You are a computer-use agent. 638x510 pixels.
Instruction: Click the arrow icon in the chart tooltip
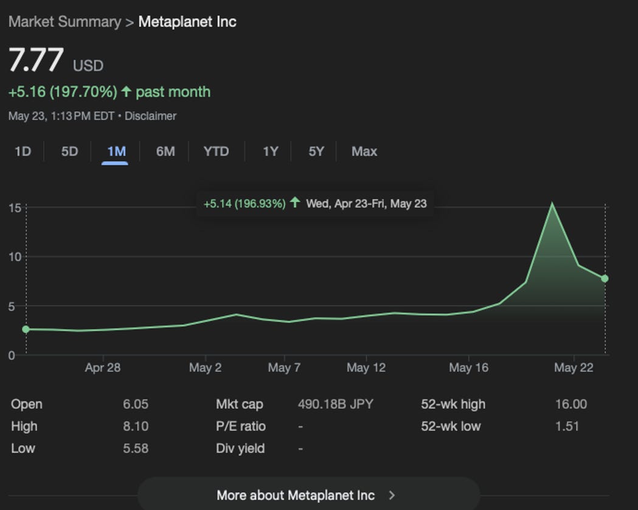(296, 203)
